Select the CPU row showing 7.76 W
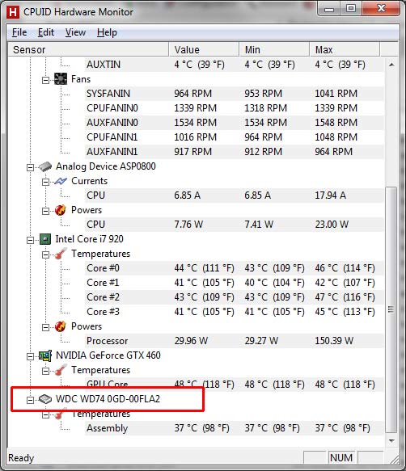Image resolution: width=406 pixels, height=471 pixels. tap(235, 225)
